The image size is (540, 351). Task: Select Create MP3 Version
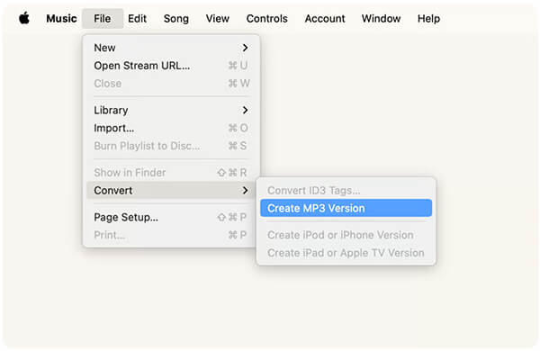coord(346,208)
